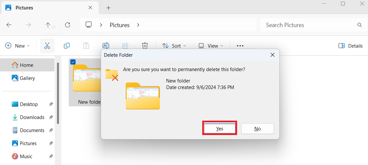This screenshot has width=368, height=165.
Task: Open the New dropdown menu
Action: coord(18,46)
